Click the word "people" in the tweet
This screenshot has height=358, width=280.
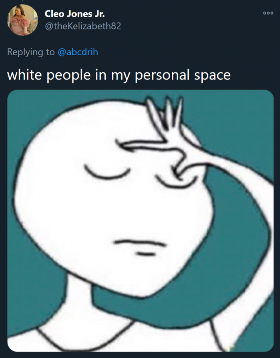pyautogui.click(x=68, y=75)
